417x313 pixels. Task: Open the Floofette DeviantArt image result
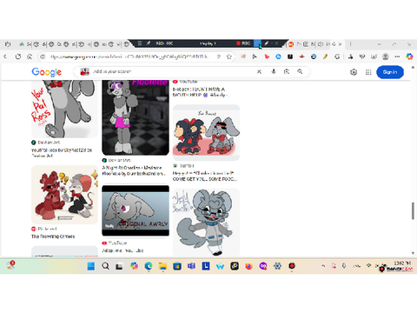tap(136, 117)
